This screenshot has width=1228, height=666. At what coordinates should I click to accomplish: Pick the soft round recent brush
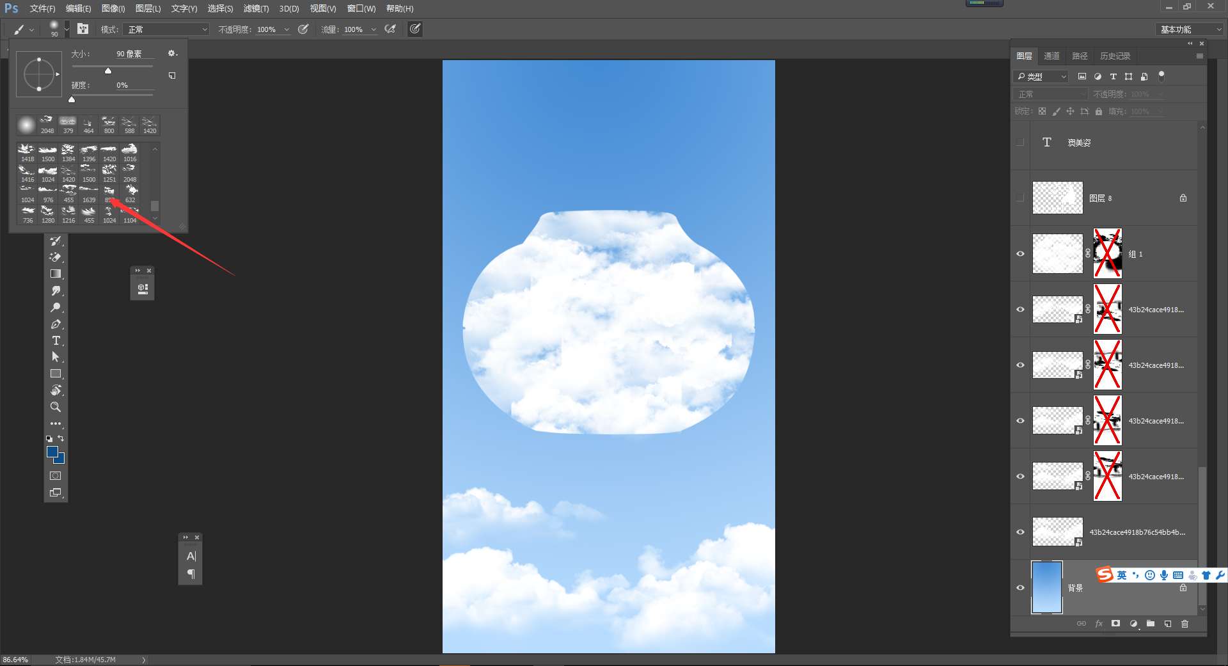pyautogui.click(x=26, y=125)
